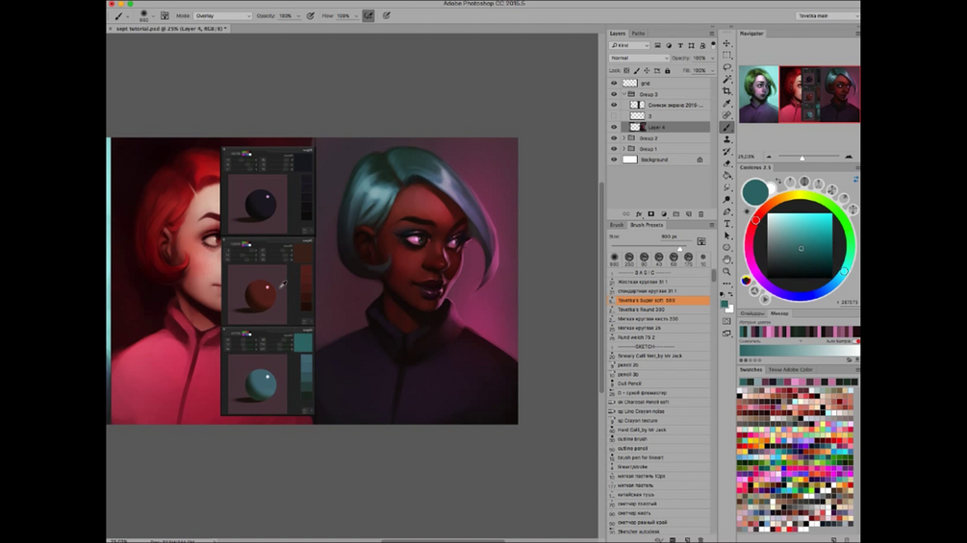Toggle airbrush build-up mode
Screen dimensions: 967x543
point(369,15)
